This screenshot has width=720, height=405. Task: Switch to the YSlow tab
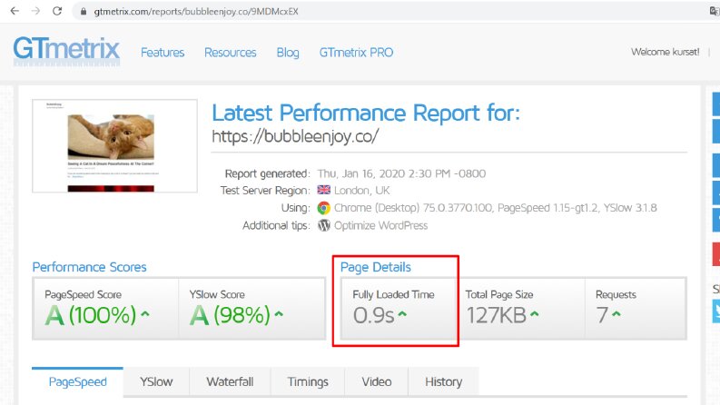point(156,381)
